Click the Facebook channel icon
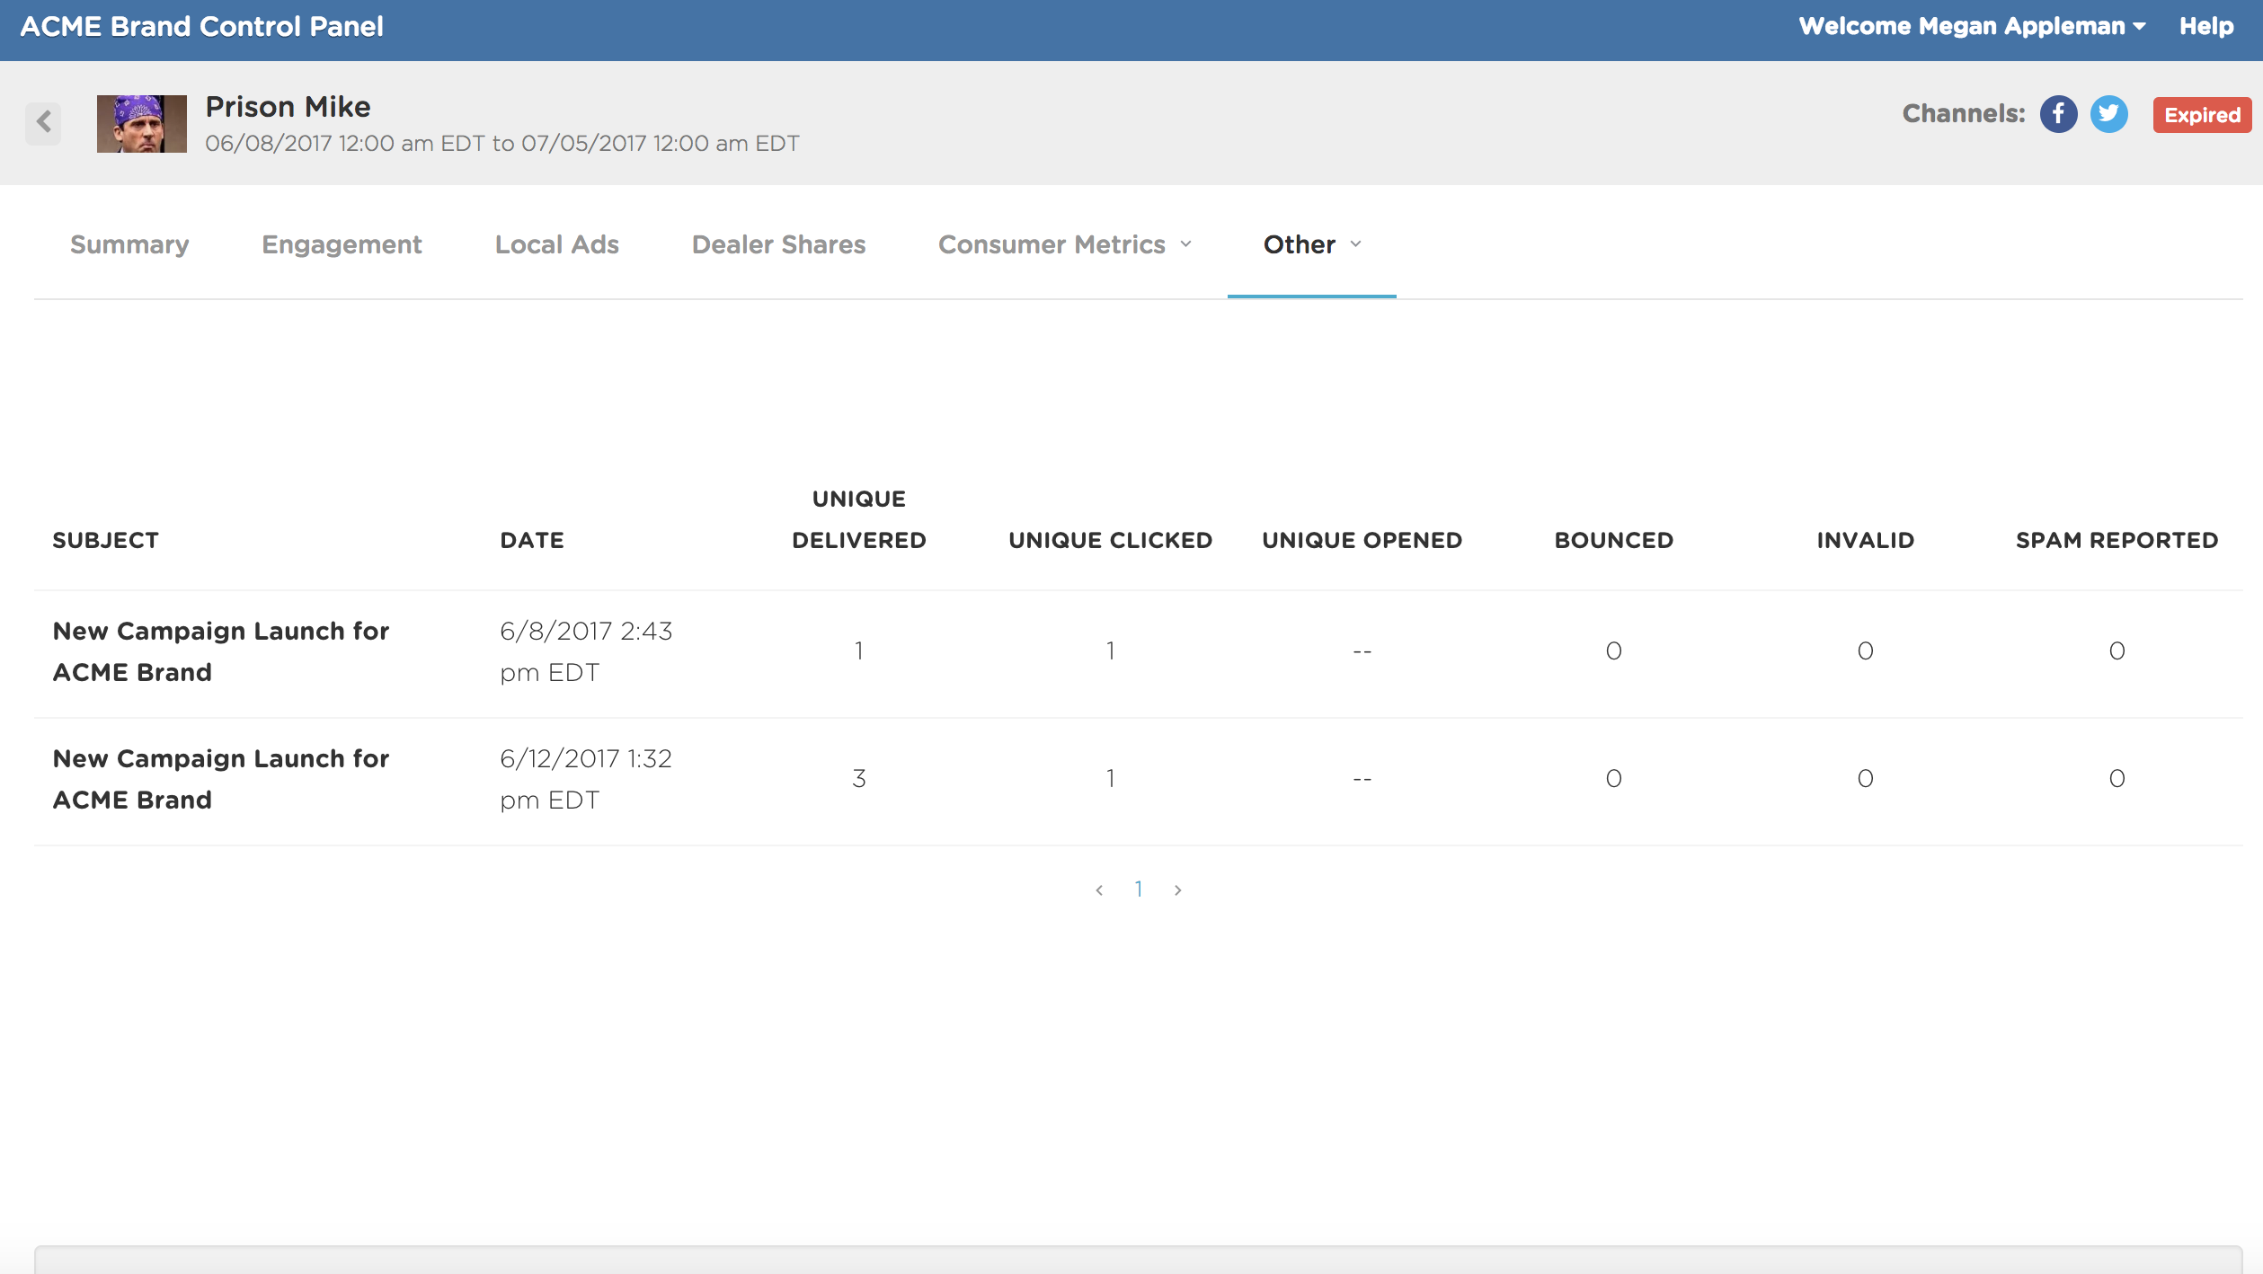 coord(2058,115)
